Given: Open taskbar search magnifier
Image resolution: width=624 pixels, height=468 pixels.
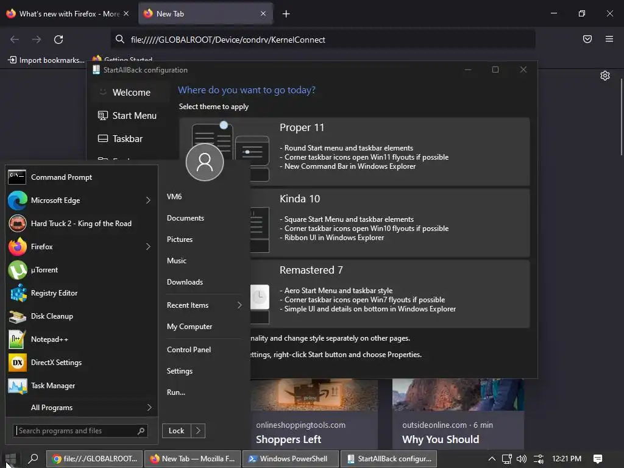Looking at the screenshot, I should point(34,459).
